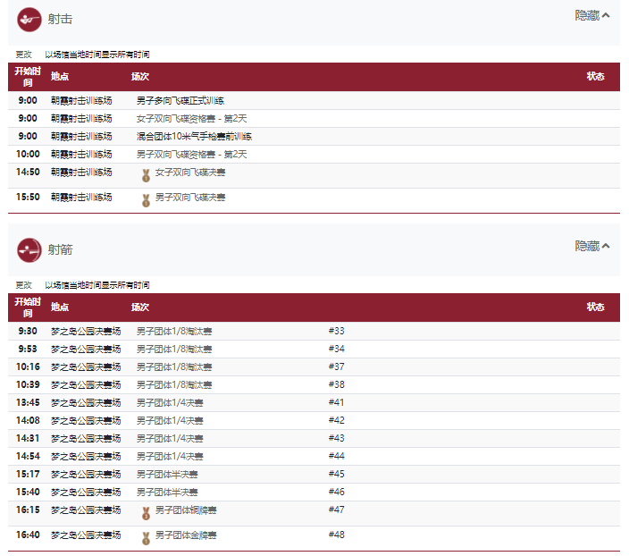
Task: Open 男子团体铜牌赛 event
Action: click(x=186, y=510)
